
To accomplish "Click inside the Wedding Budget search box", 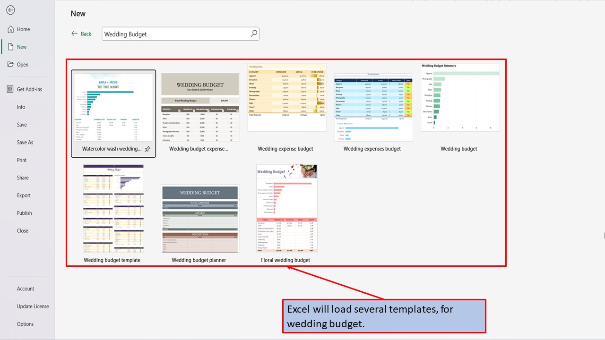I will coord(175,34).
